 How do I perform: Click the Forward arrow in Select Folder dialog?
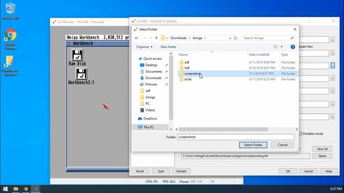pyautogui.click(x=145, y=38)
